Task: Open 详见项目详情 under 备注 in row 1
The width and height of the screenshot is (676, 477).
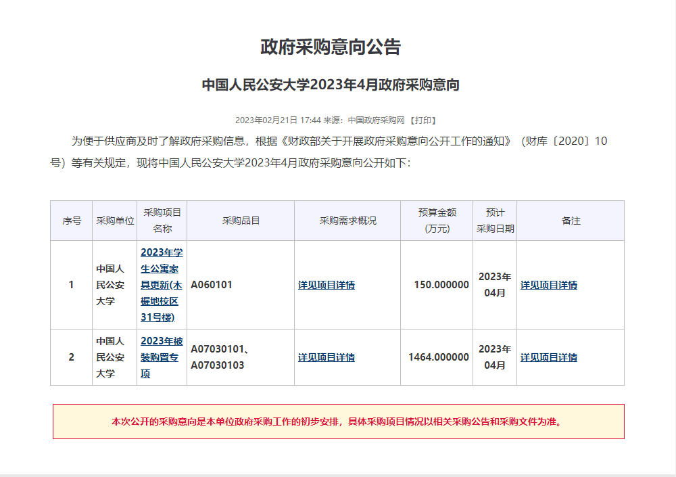Action: click(549, 285)
